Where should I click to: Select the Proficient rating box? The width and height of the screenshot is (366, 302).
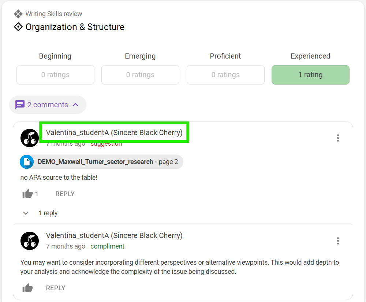(x=225, y=75)
